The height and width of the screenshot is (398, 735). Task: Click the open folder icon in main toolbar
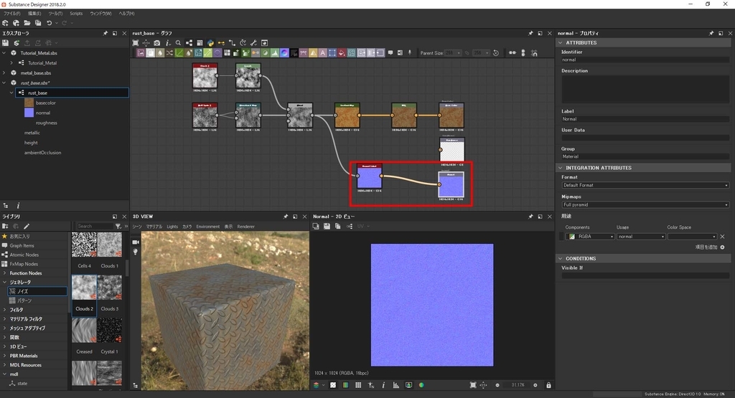[x=27, y=23]
